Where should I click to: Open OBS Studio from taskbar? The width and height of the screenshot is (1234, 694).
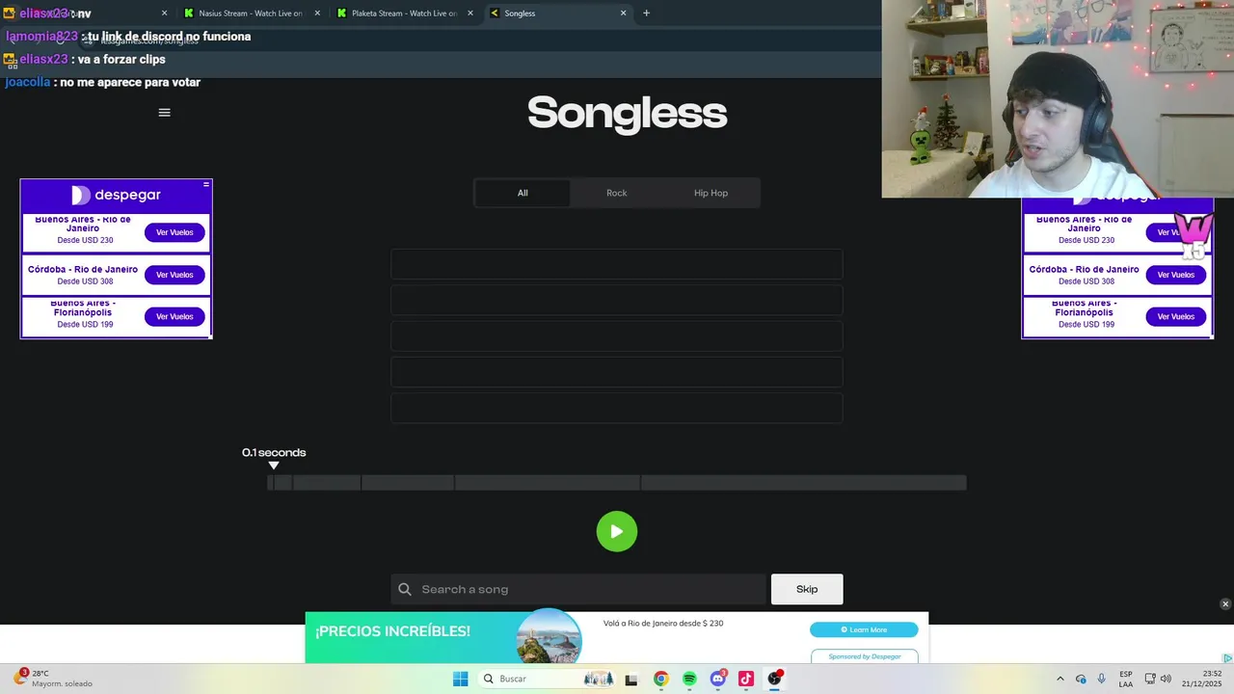(774, 679)
